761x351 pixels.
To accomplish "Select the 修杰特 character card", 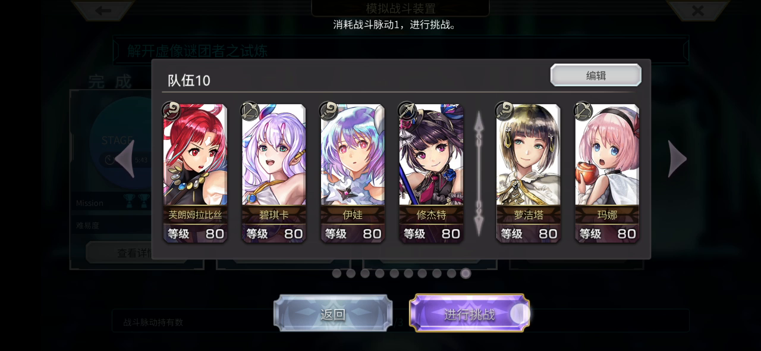I will click(x=430, y=173).
